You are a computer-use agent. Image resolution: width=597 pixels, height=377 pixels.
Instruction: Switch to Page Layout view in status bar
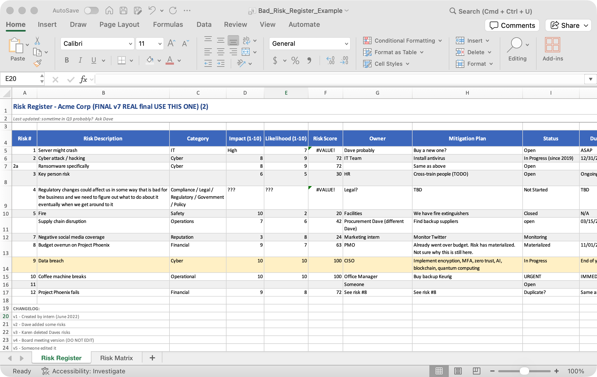458,371
